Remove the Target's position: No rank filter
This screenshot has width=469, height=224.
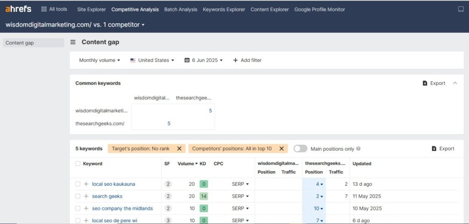point(179,149)
